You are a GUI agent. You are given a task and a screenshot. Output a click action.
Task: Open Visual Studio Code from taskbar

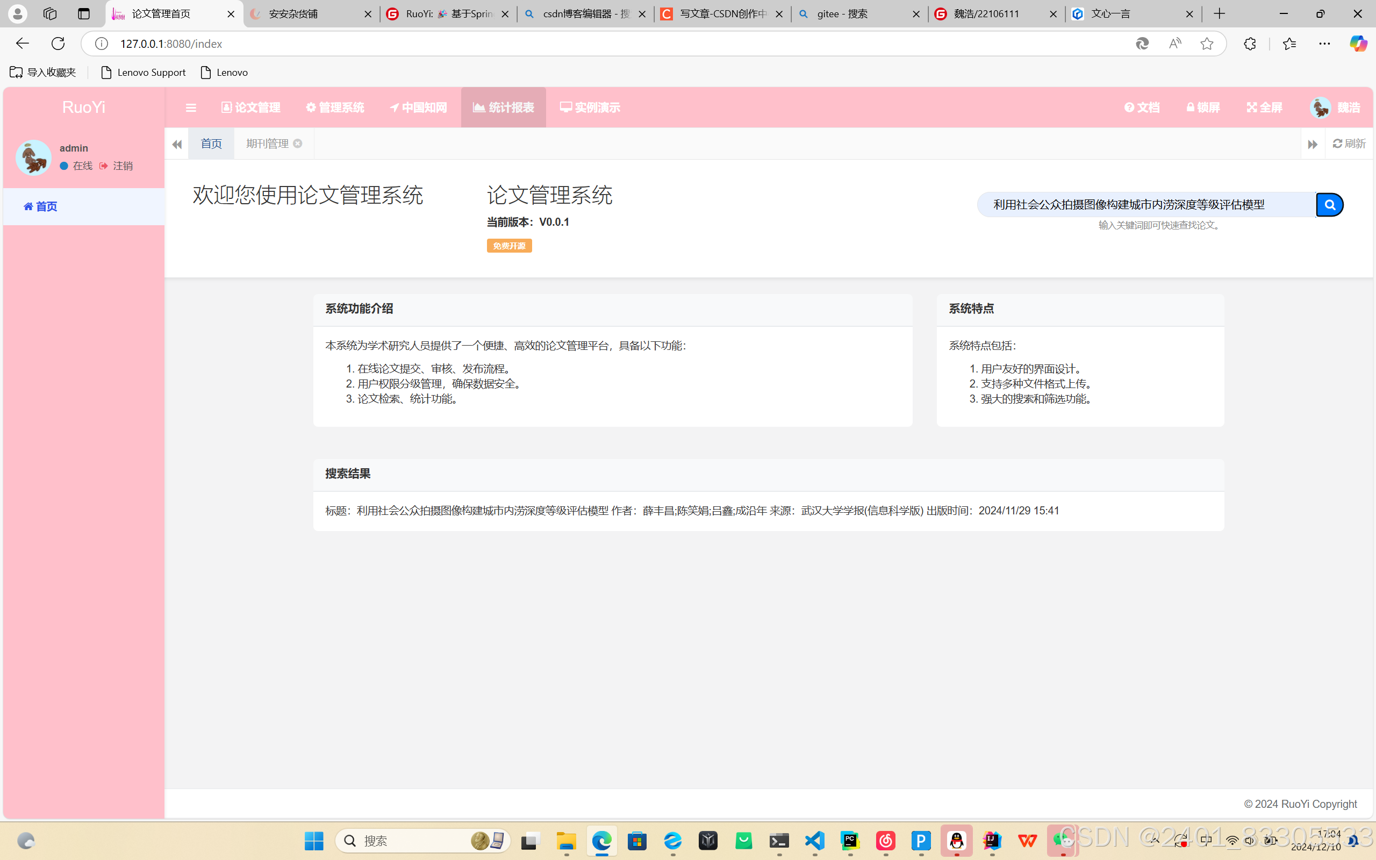(x=815, y=841)
